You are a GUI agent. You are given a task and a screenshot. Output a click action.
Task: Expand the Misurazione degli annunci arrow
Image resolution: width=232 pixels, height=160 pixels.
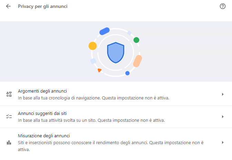coord(223,142)
